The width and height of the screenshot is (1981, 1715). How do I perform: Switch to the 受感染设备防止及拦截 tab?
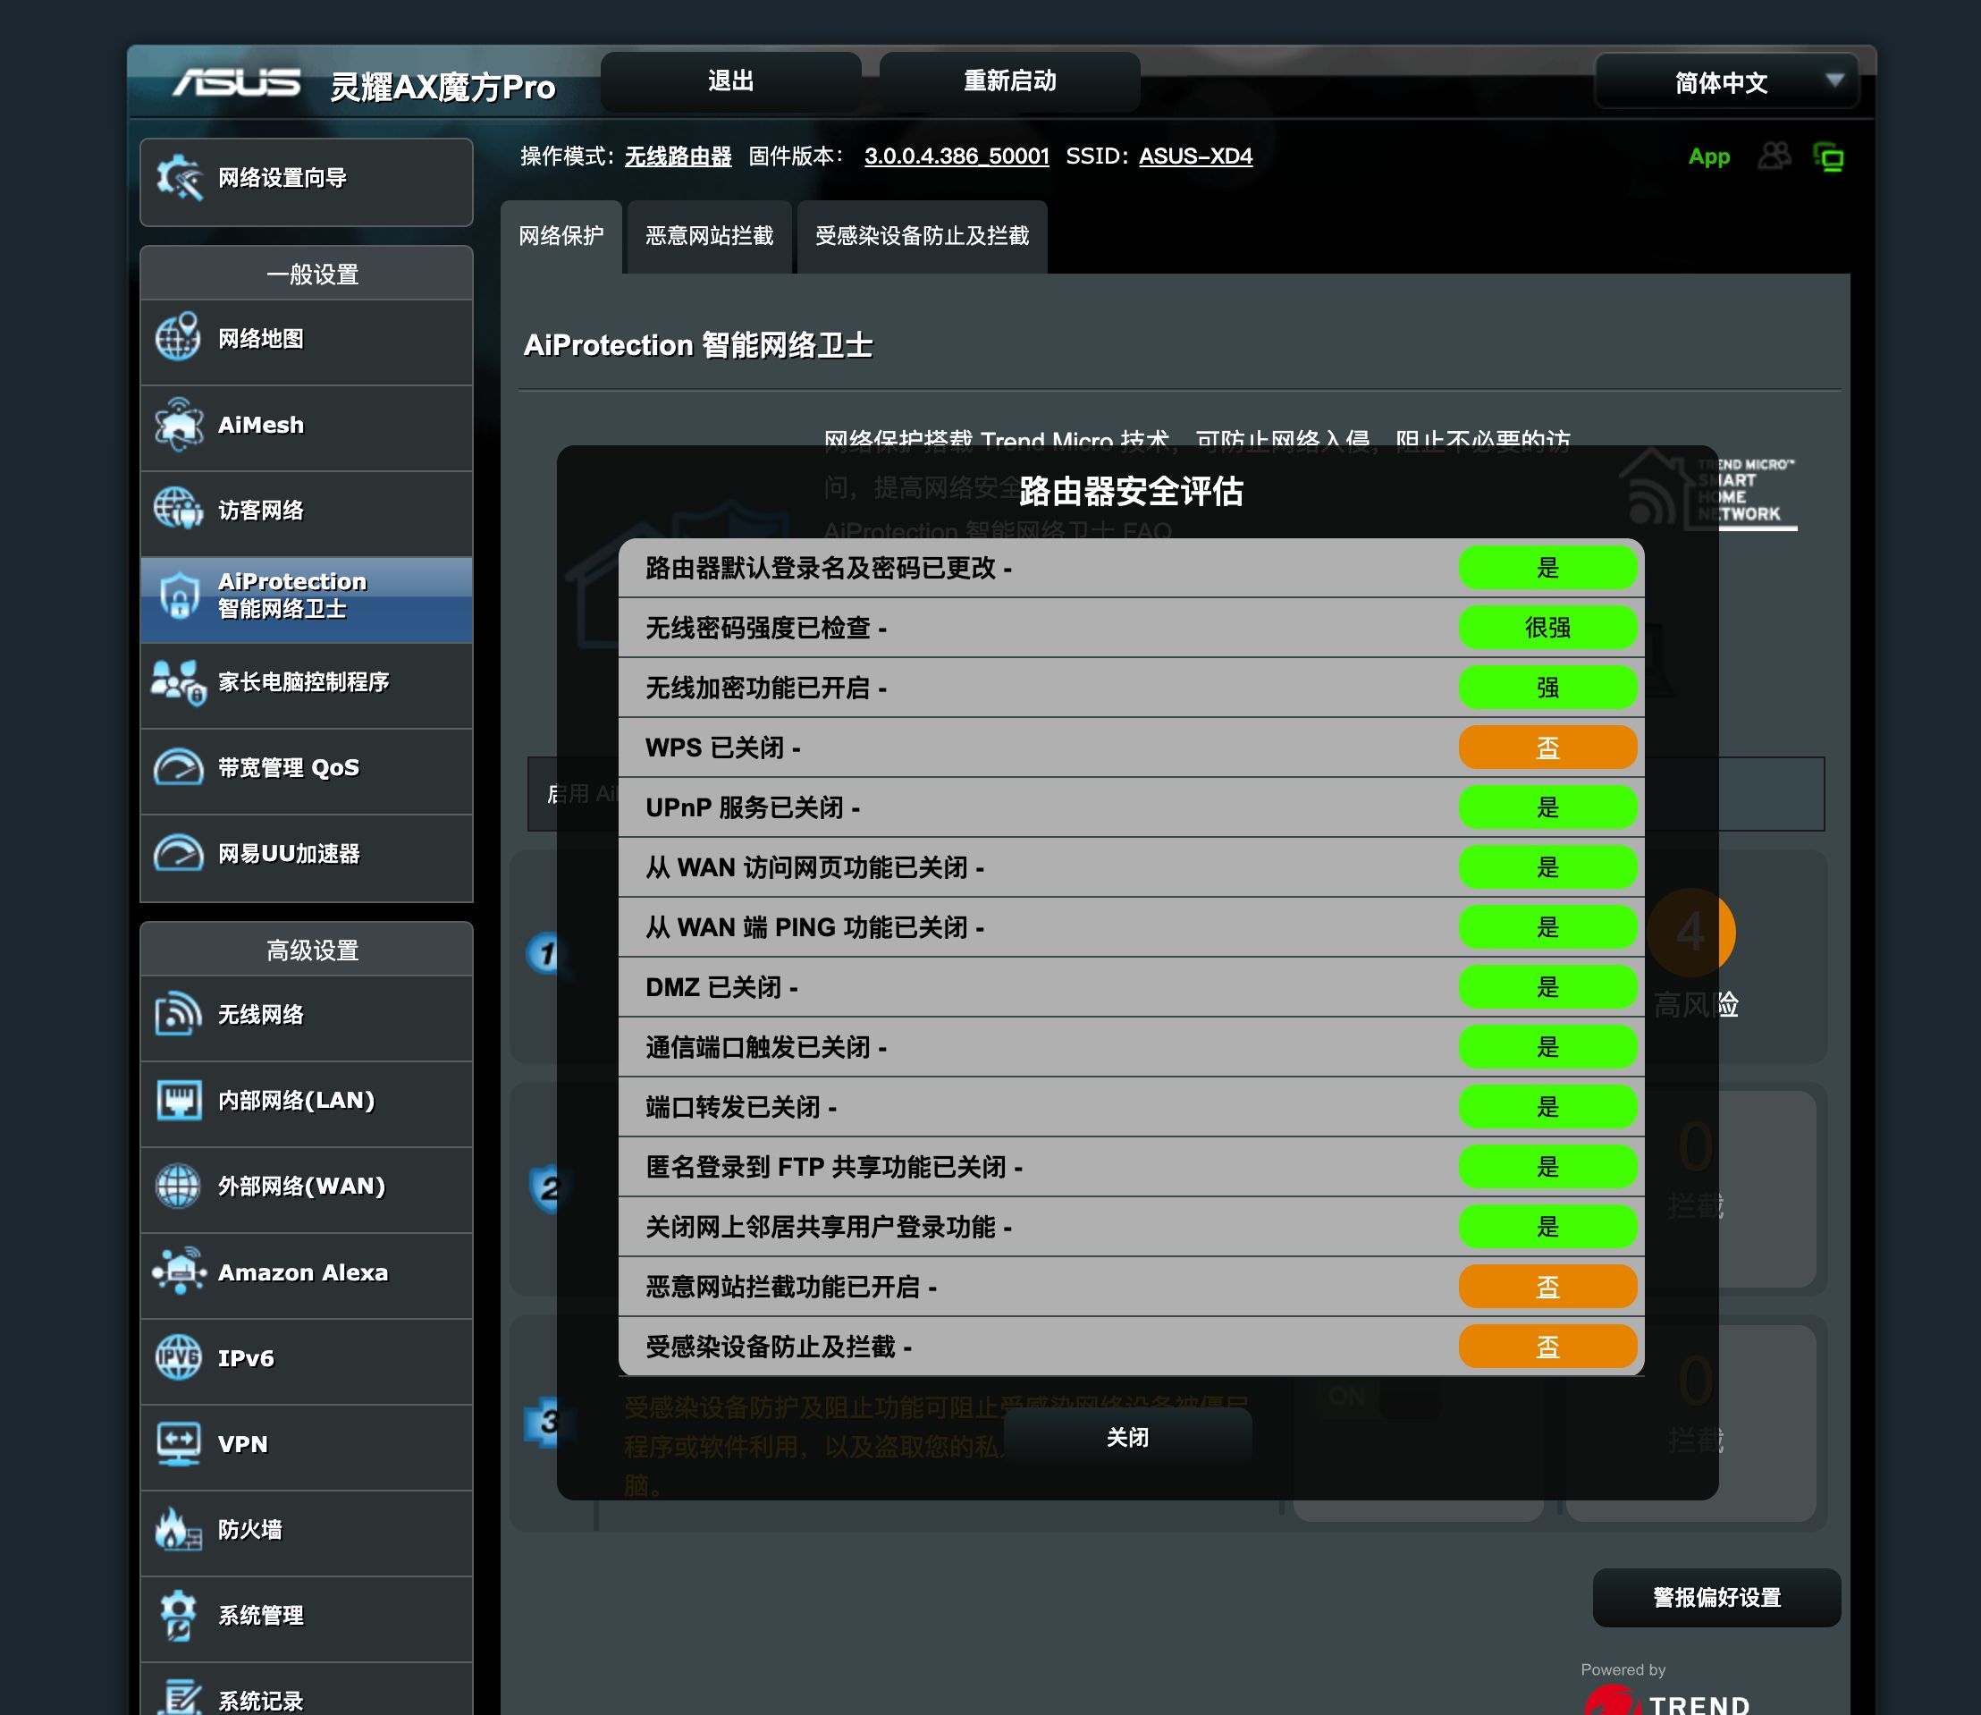coord(922,236)
